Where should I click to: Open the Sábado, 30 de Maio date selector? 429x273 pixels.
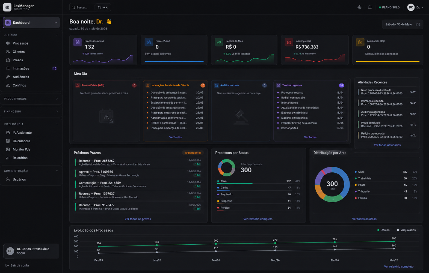[403, 24]
